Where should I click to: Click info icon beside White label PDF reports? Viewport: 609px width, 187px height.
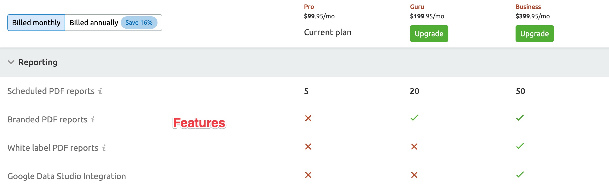click(104, 148)
